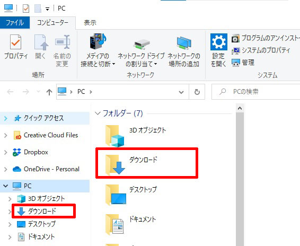Select Creative Cloud Files in sidebar
The width and height of the screenshot is (300, 246).
[x=51, y=135]
